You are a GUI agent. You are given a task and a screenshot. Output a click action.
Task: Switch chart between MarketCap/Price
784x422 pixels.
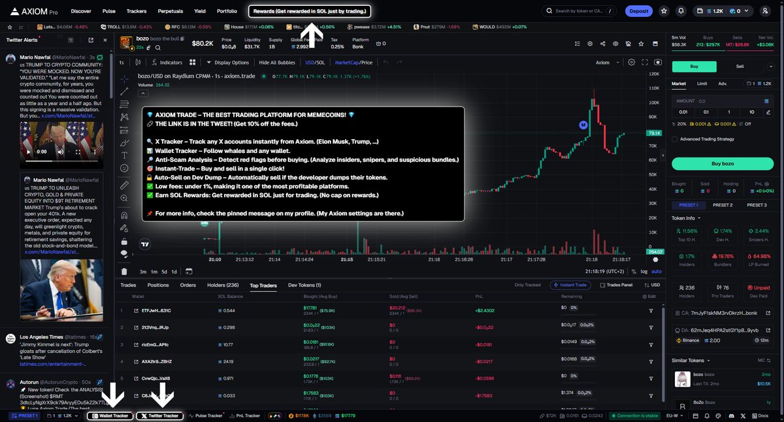pyautogui.click(x=353, y=63)
